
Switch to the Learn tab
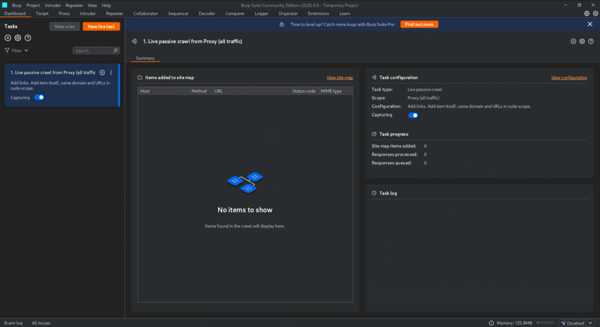[x=345, y=13]
